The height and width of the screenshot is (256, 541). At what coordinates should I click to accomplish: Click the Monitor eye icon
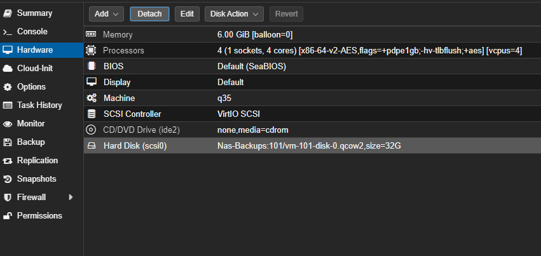click(8, 124)
